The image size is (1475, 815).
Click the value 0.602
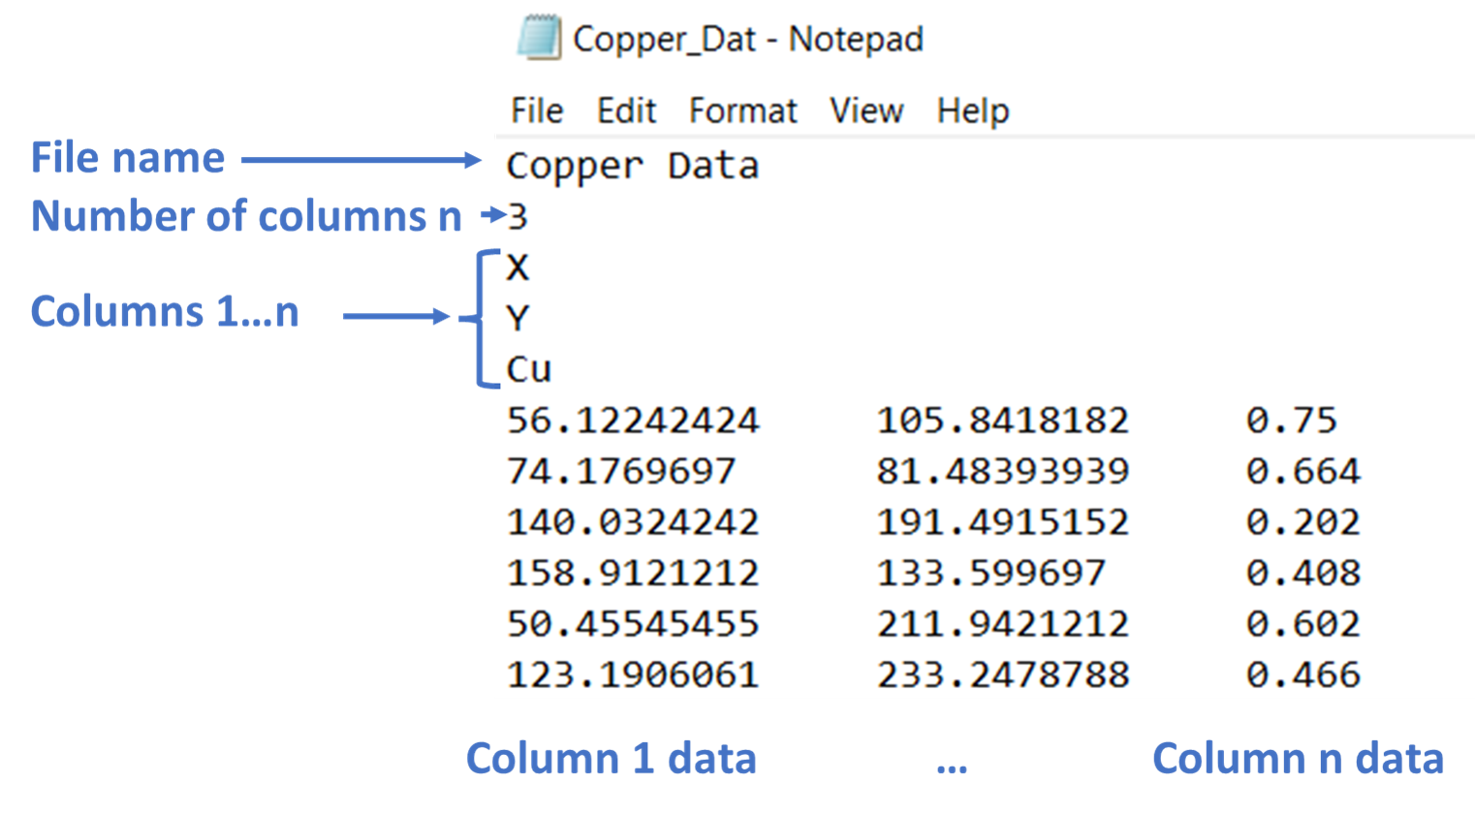click(x=1303, y=623)
